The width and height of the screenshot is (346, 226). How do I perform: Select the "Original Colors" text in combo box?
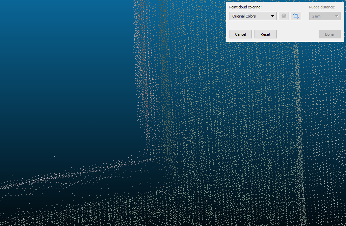(x=244, y=16)
